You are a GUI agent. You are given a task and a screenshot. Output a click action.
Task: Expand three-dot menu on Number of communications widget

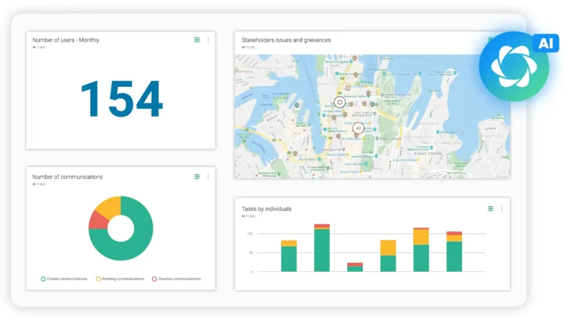(x=208, y=176)
